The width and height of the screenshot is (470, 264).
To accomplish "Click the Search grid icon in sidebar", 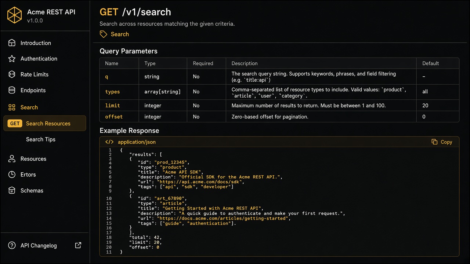I will click(x=12, y=107).
